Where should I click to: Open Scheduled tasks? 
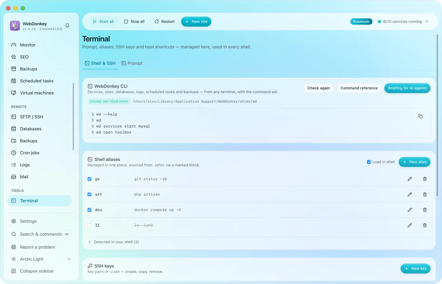click(39, 81)
